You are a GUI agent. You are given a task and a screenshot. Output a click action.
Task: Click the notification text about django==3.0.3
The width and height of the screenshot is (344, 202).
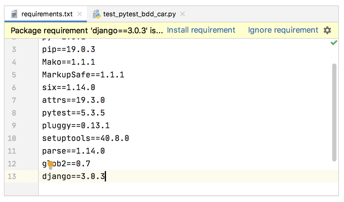click(x=87, y=31)
